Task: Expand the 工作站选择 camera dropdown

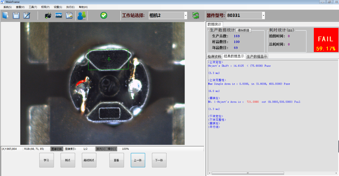Action: pos(186,16)
